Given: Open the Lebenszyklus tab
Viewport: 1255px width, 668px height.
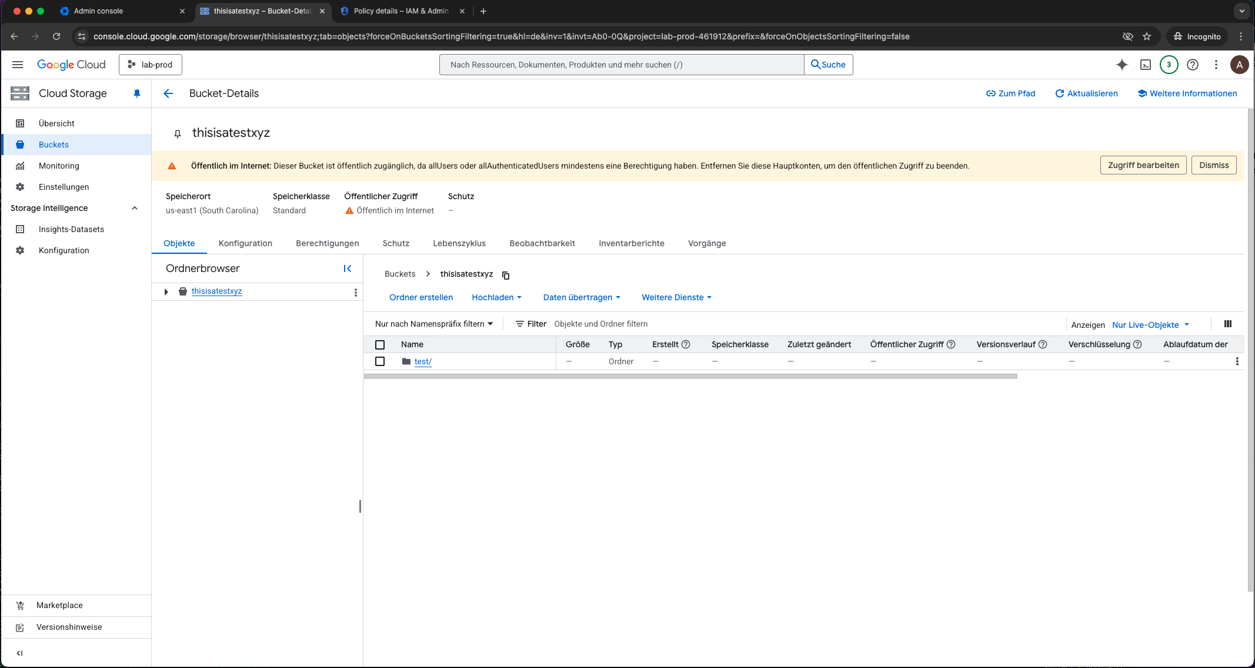Looking at the screenshot, I should [459, 243].
